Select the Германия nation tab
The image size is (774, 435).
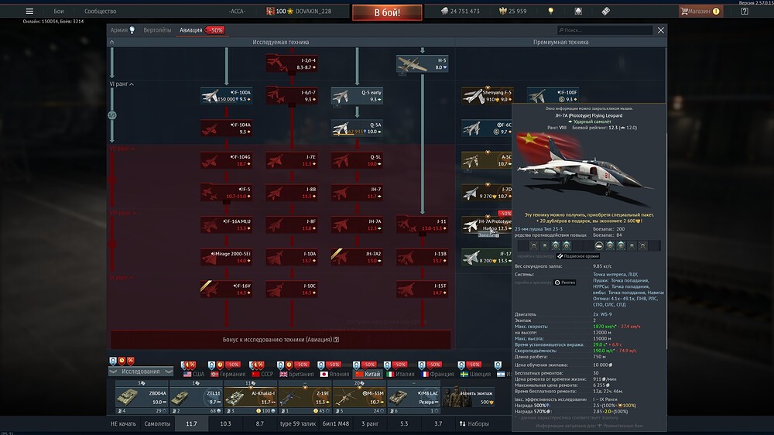pyautogui.click(x=228, y=374)
